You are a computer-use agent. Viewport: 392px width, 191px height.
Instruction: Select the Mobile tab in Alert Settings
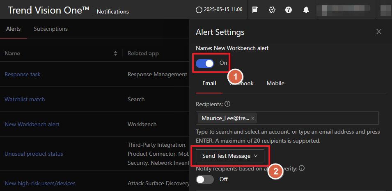275,83
